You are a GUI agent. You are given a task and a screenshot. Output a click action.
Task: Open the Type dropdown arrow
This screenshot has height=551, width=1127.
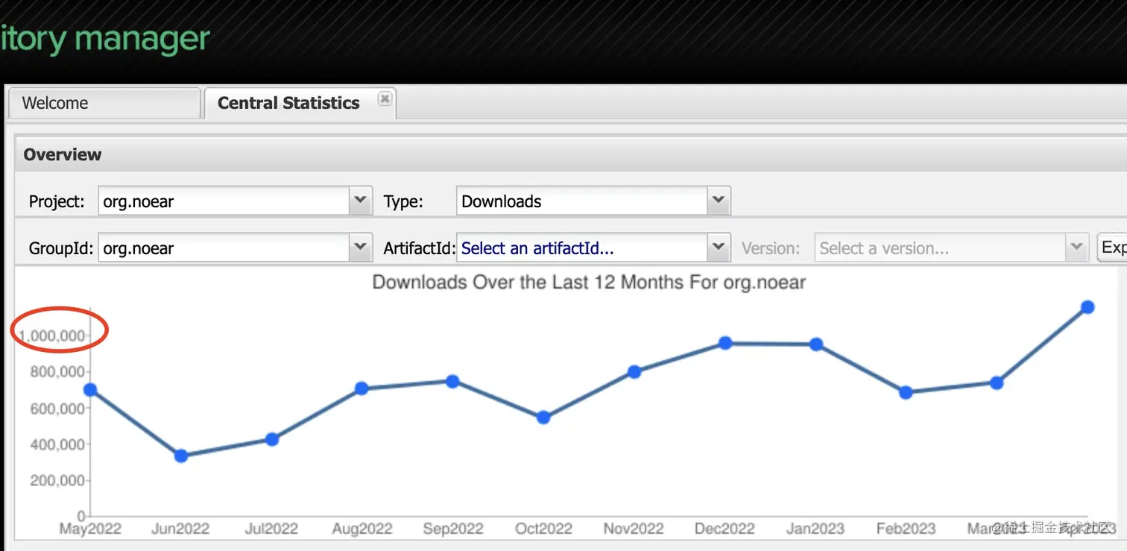pos(719,201)
